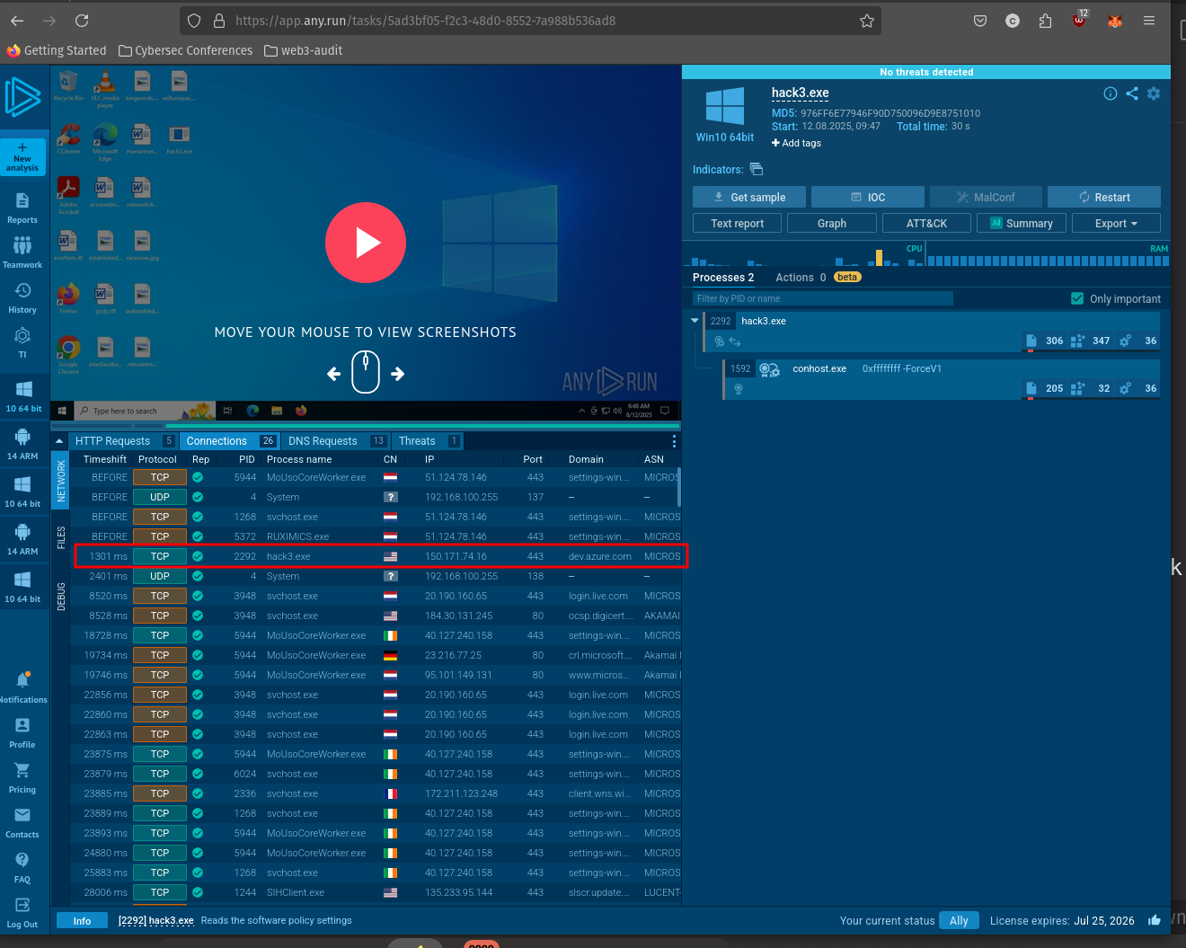The image size is (1186, 948).
Task: Click Log Out in the sidebar
Action: click(22, 912)
